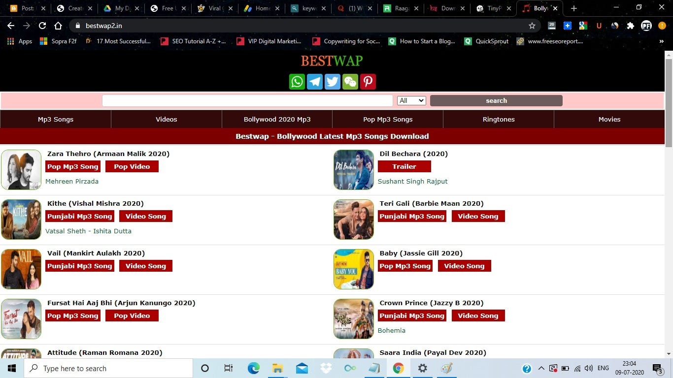The image size is (673, 378).
Task: Open Pop Mp3 Songs section
Action: click(388, 119)
